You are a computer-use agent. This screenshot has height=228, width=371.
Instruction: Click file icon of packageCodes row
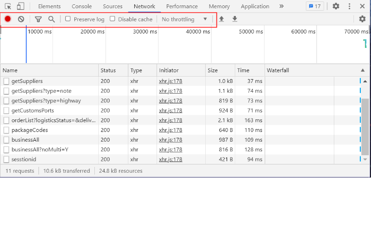click(x=6, y=130)
